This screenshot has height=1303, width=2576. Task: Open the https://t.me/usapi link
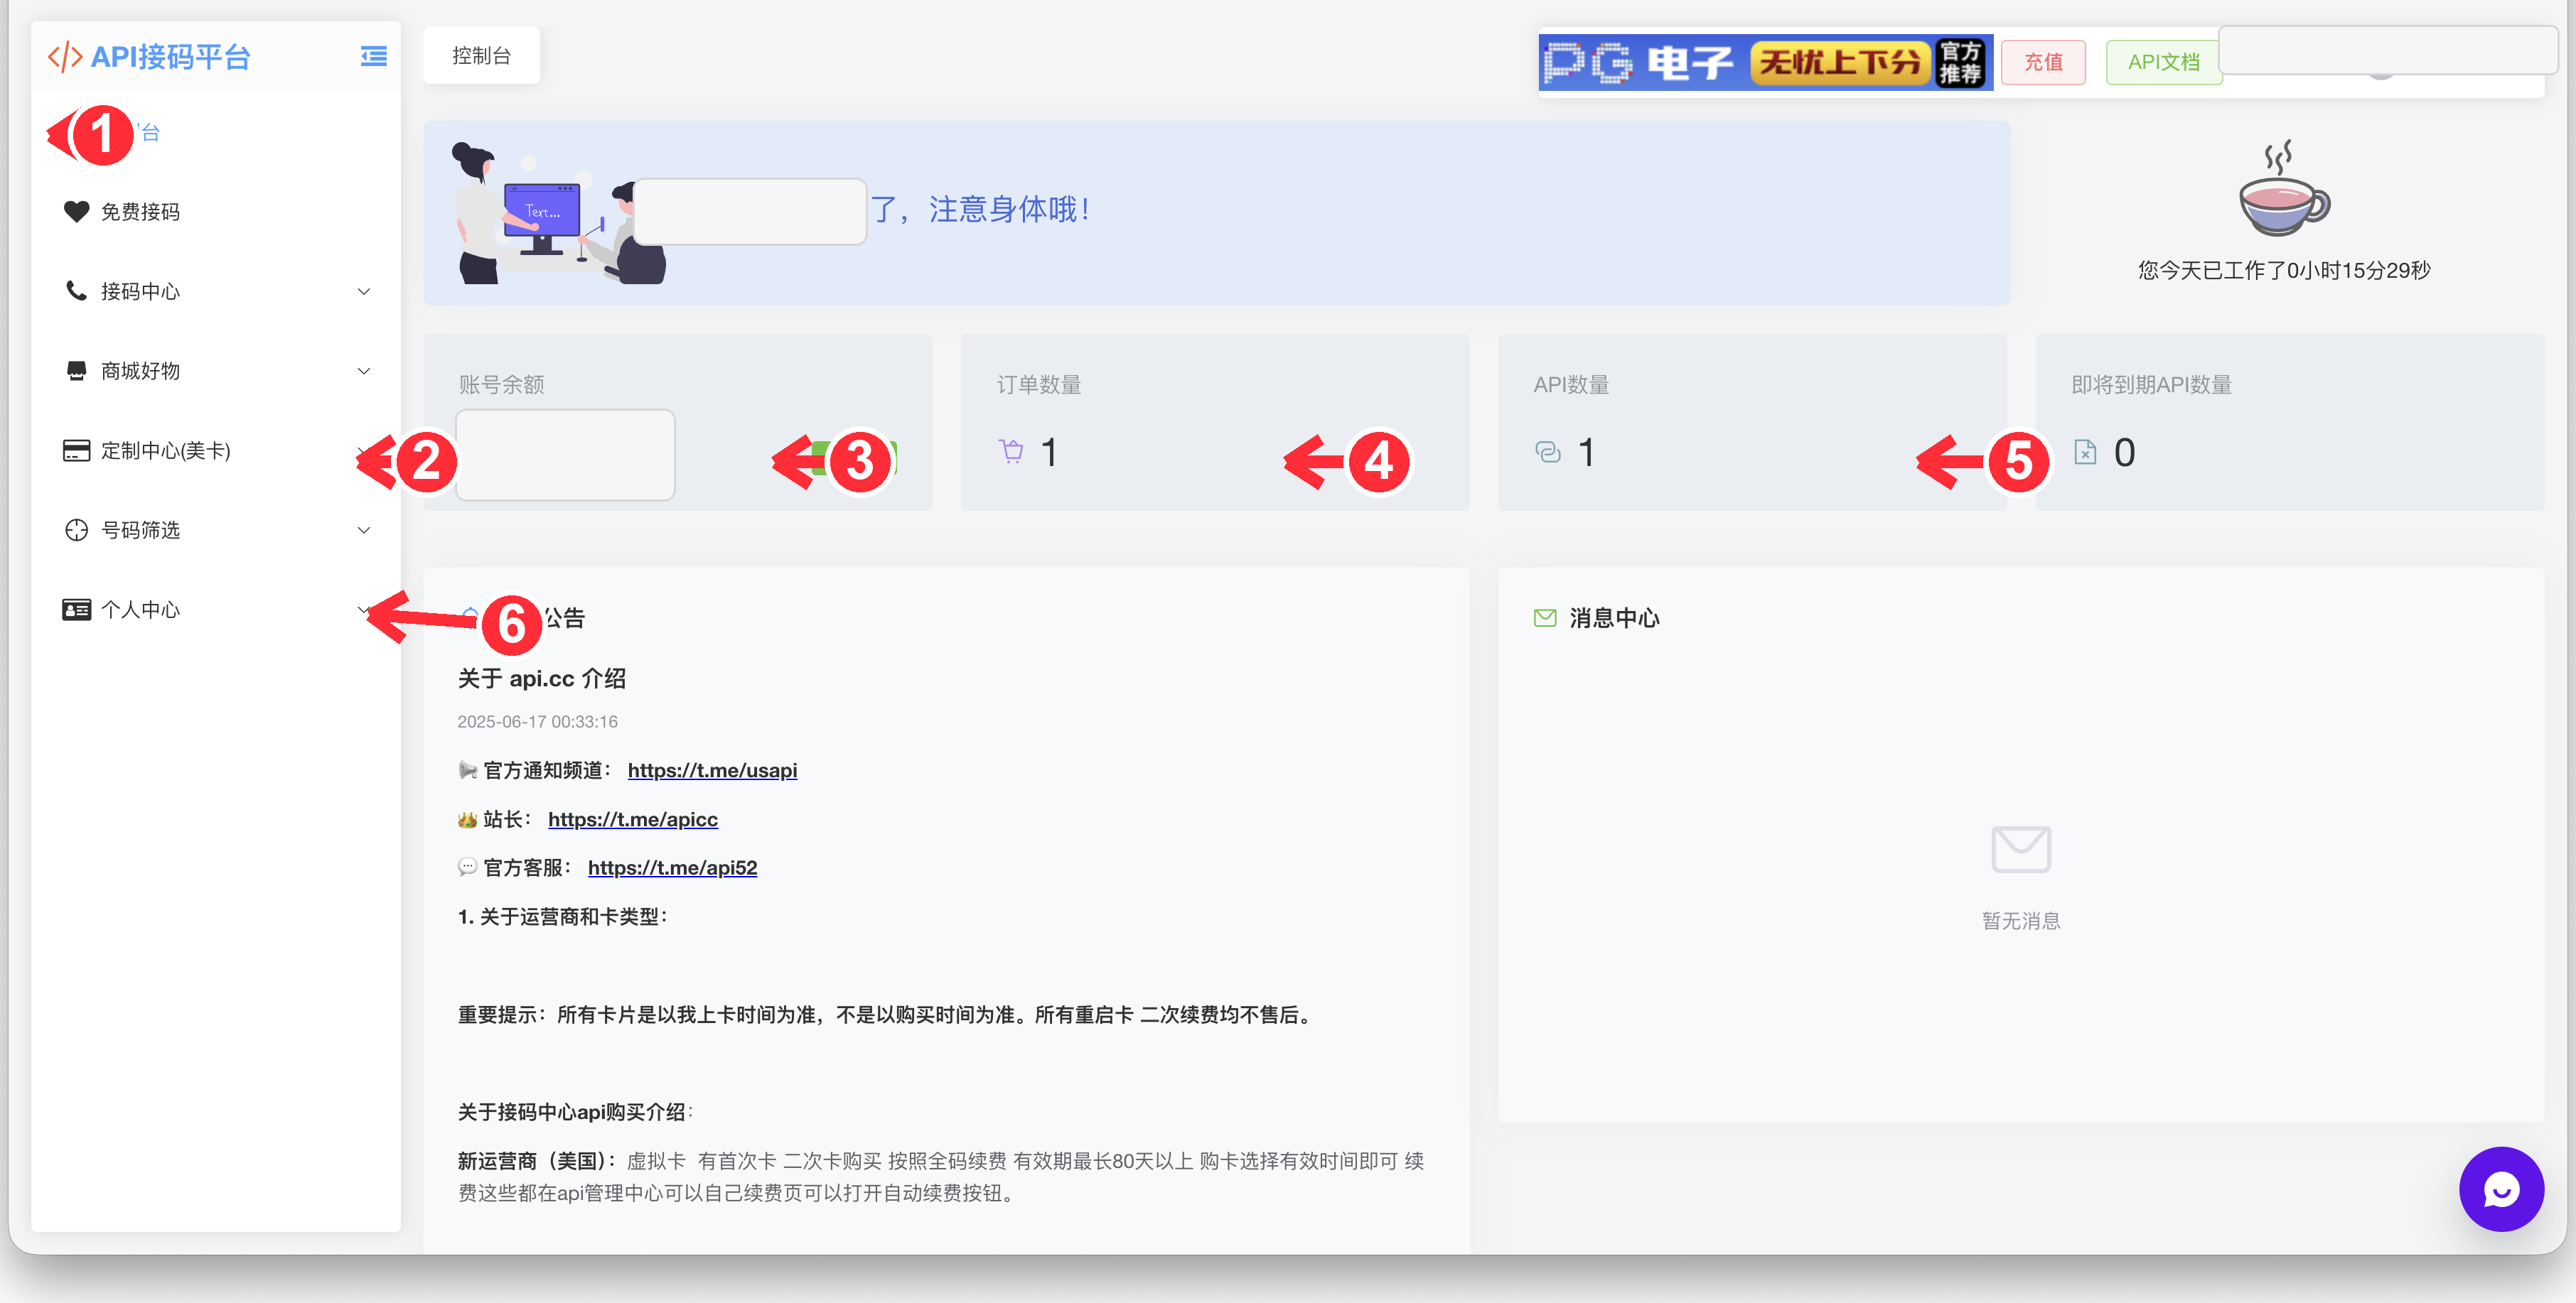[x=712, y=770]
